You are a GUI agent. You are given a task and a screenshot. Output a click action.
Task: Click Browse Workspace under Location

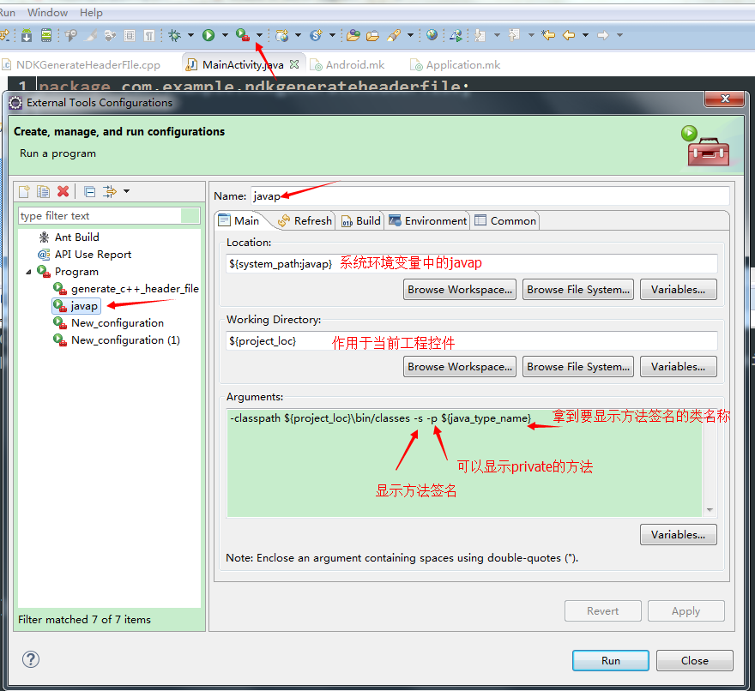pos(460,290)
